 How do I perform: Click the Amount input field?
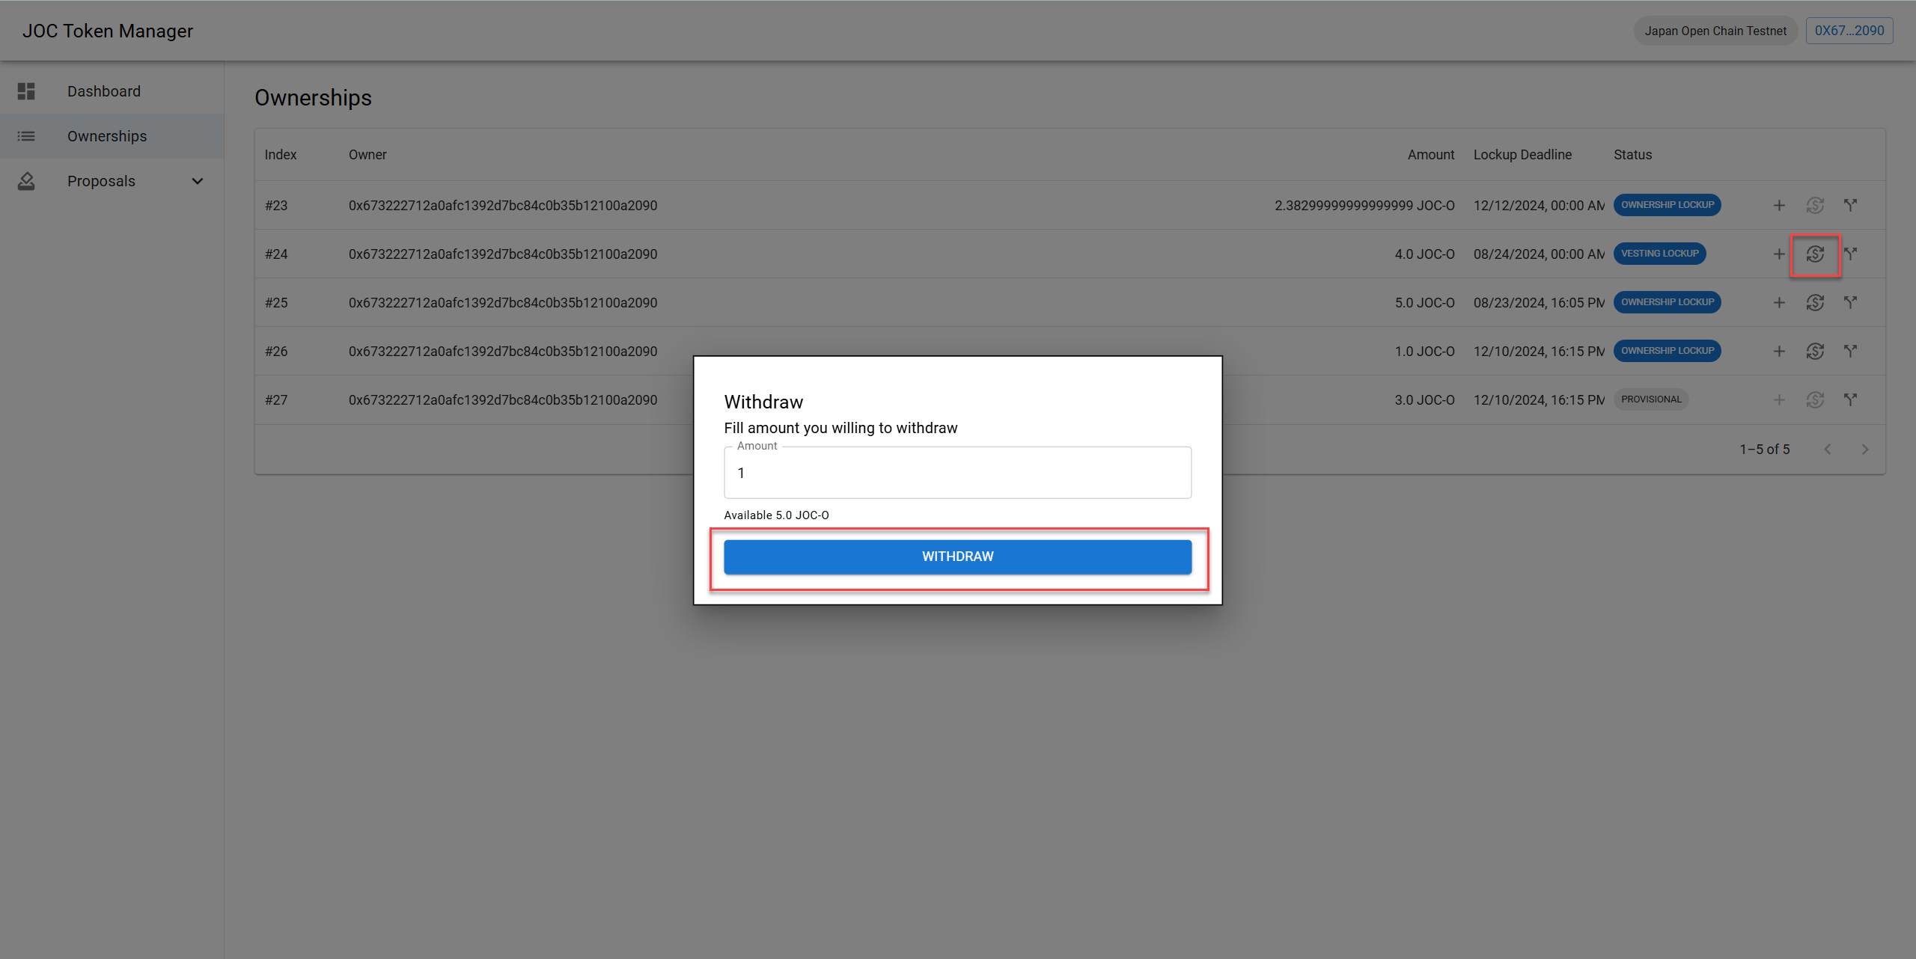point(957,473)
